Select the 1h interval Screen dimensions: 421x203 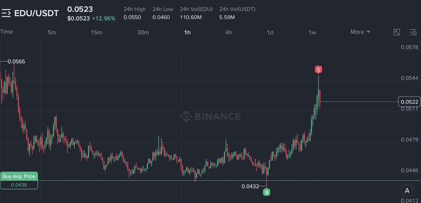pos(187,32)
